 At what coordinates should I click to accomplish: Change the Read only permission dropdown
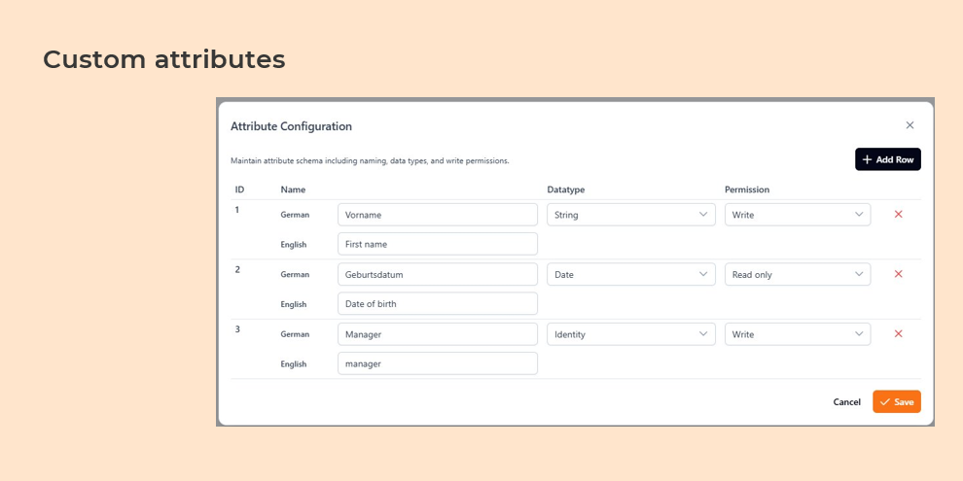(797, 274)
